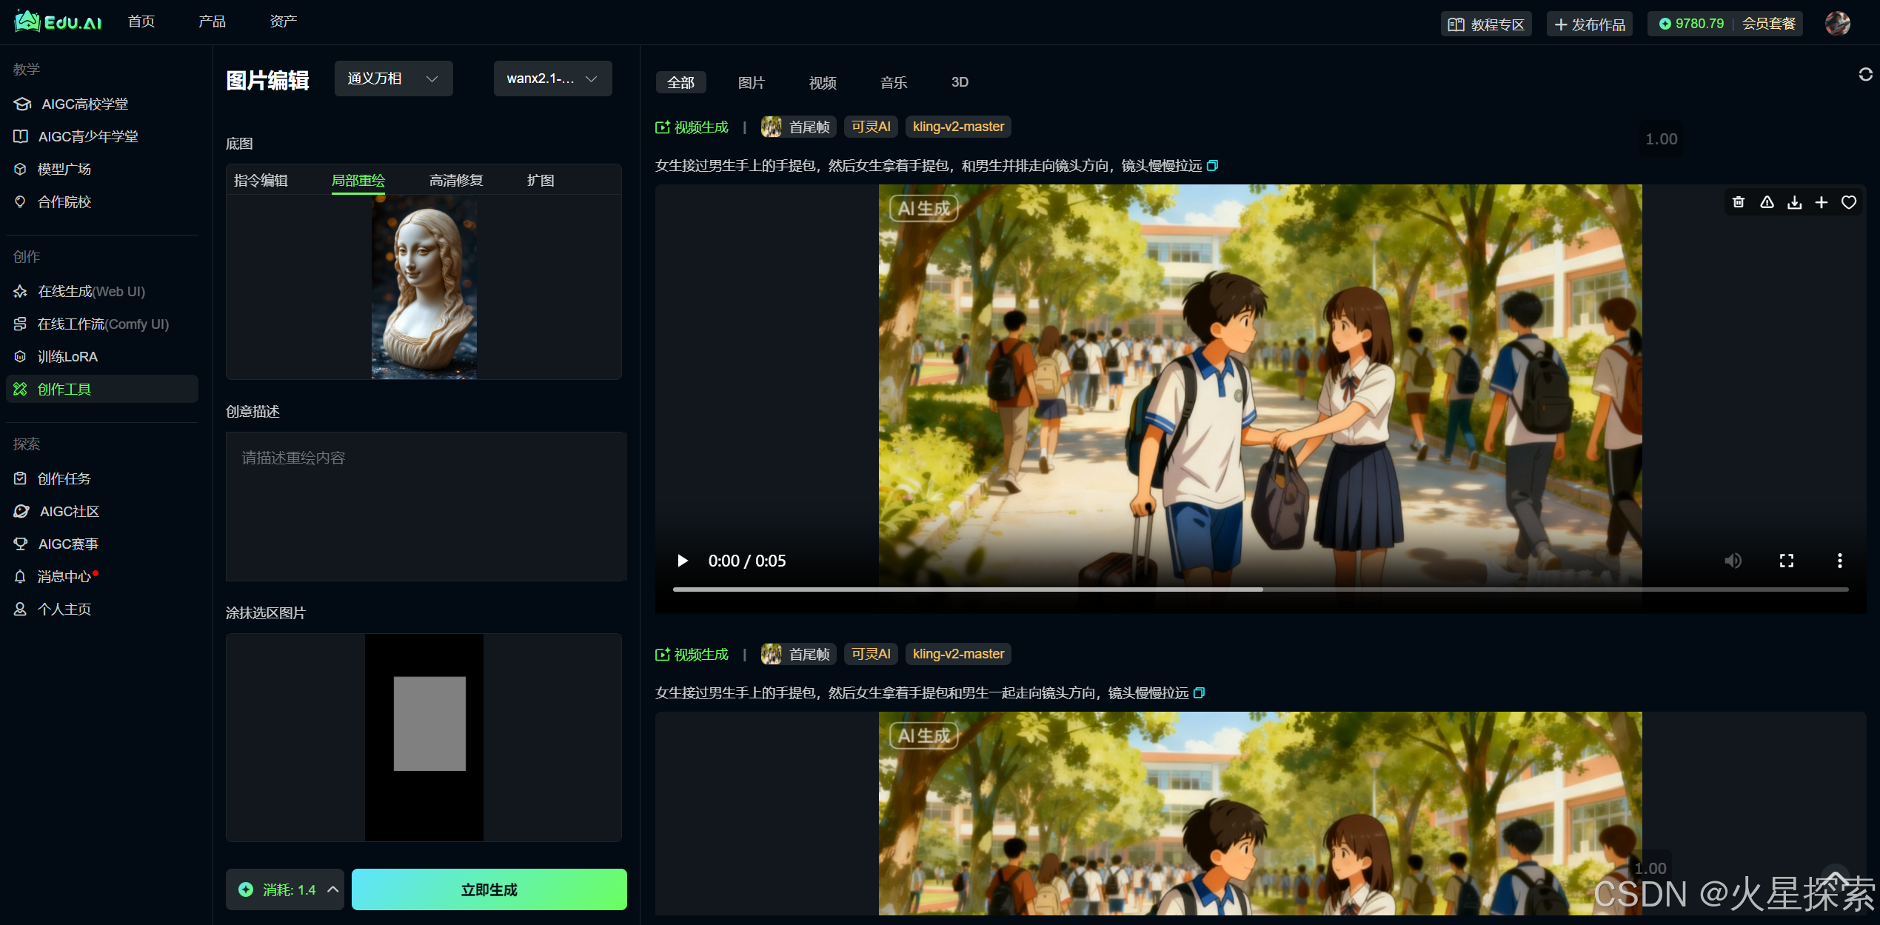1880x925 pixels.
Task: Click the download icon on first video
Action: click(x=1794, y=202)
